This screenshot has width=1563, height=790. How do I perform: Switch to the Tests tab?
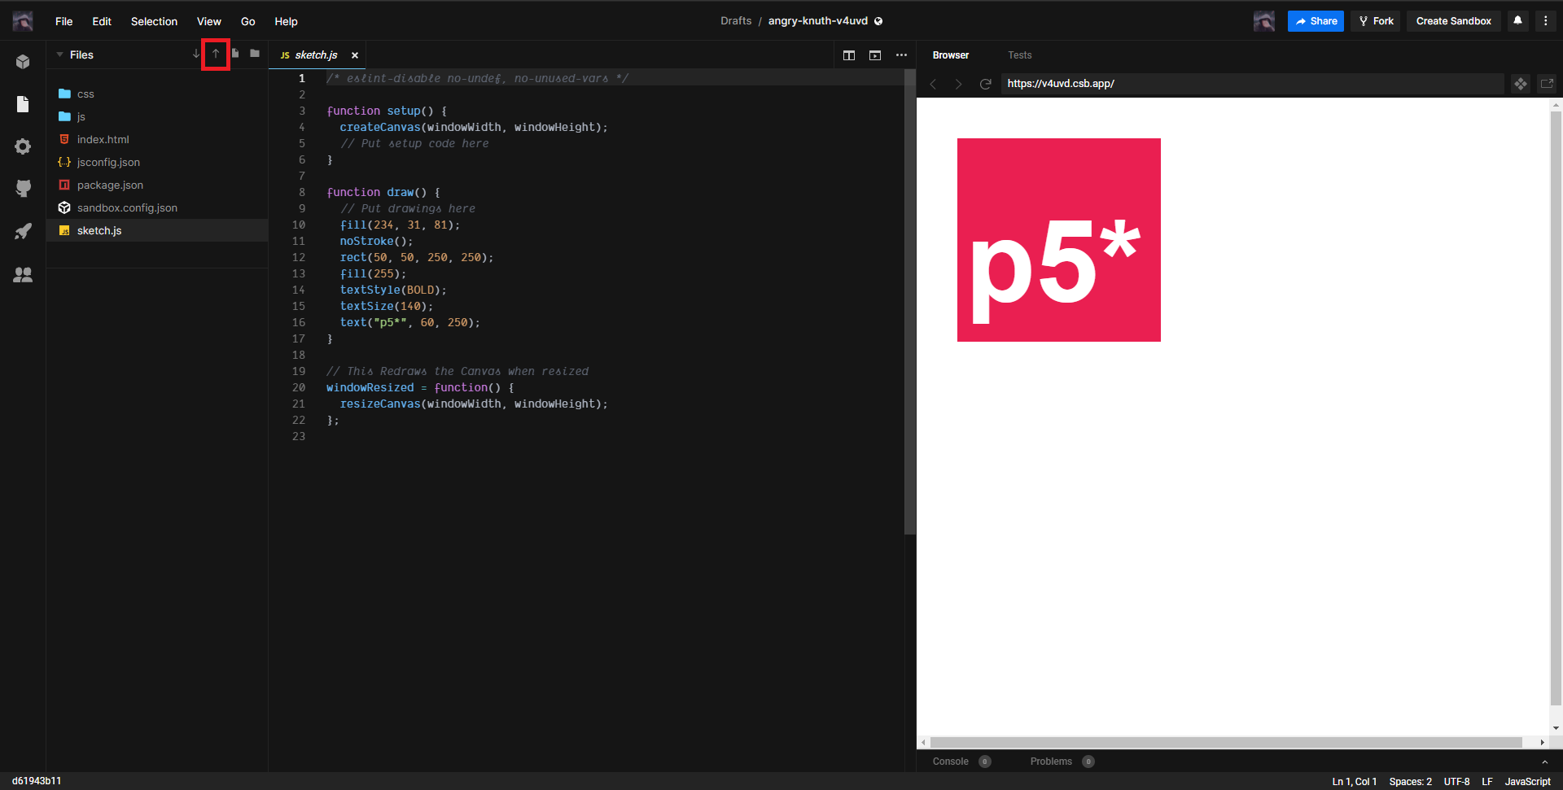pos(1019,55)
